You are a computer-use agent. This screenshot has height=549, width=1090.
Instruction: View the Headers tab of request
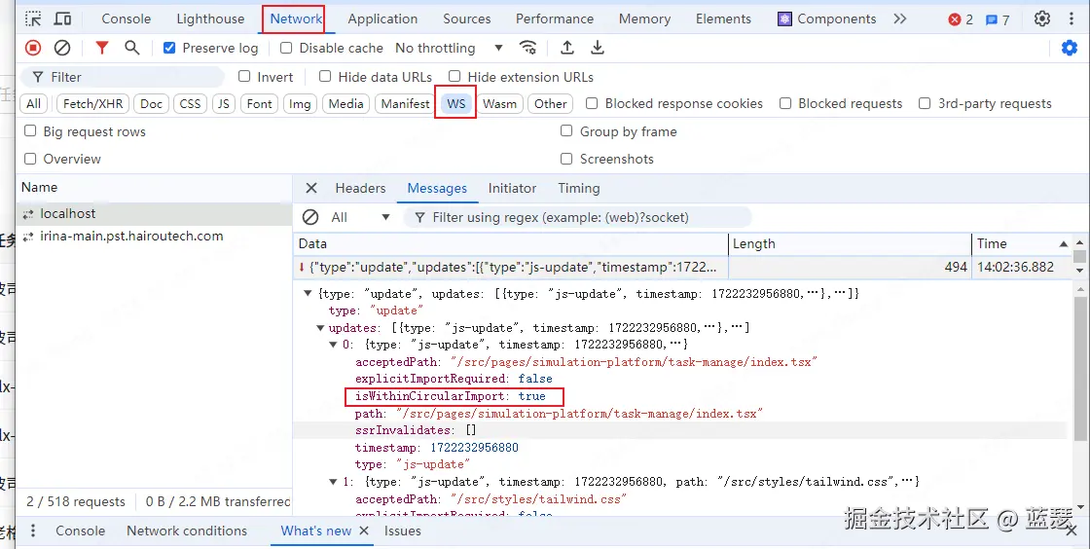(360, 188)
